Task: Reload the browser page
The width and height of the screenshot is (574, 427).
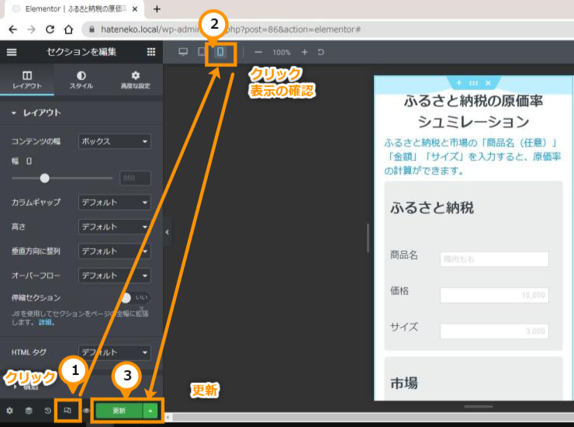Action: pyautogui.click(x=50, y=30)
